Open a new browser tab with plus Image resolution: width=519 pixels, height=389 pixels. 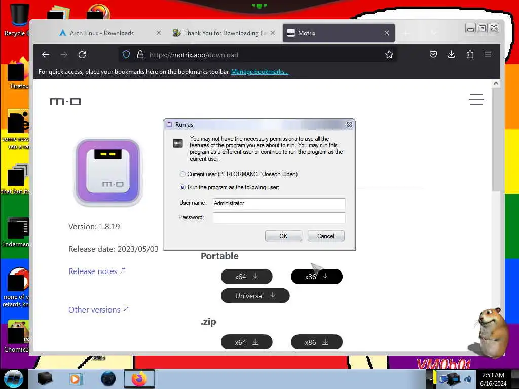click(406, 33)
